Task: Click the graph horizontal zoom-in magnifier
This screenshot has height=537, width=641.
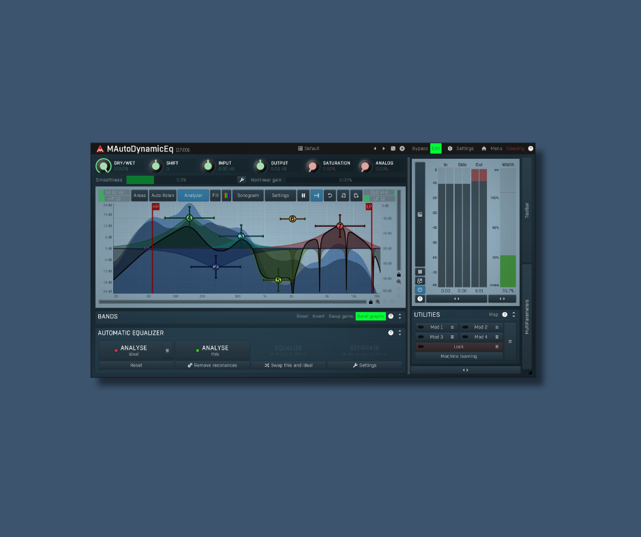Action: pyautogui.click(x=378, y=302)
